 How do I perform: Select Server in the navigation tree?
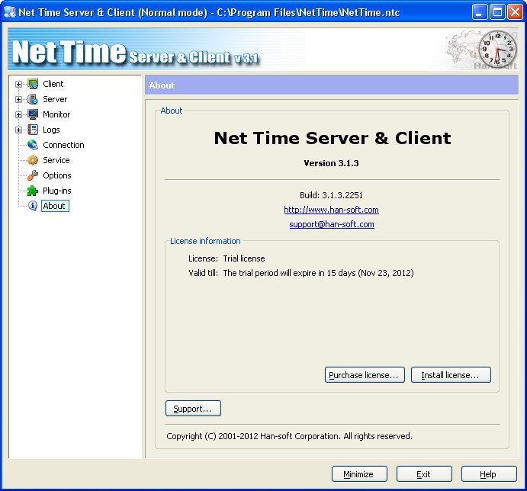pos(55,99)
